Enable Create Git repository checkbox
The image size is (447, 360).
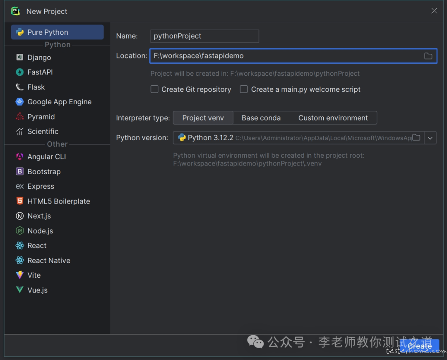154,89
